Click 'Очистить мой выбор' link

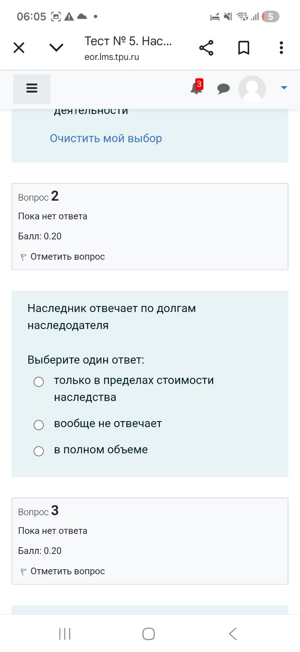[106, 138]
